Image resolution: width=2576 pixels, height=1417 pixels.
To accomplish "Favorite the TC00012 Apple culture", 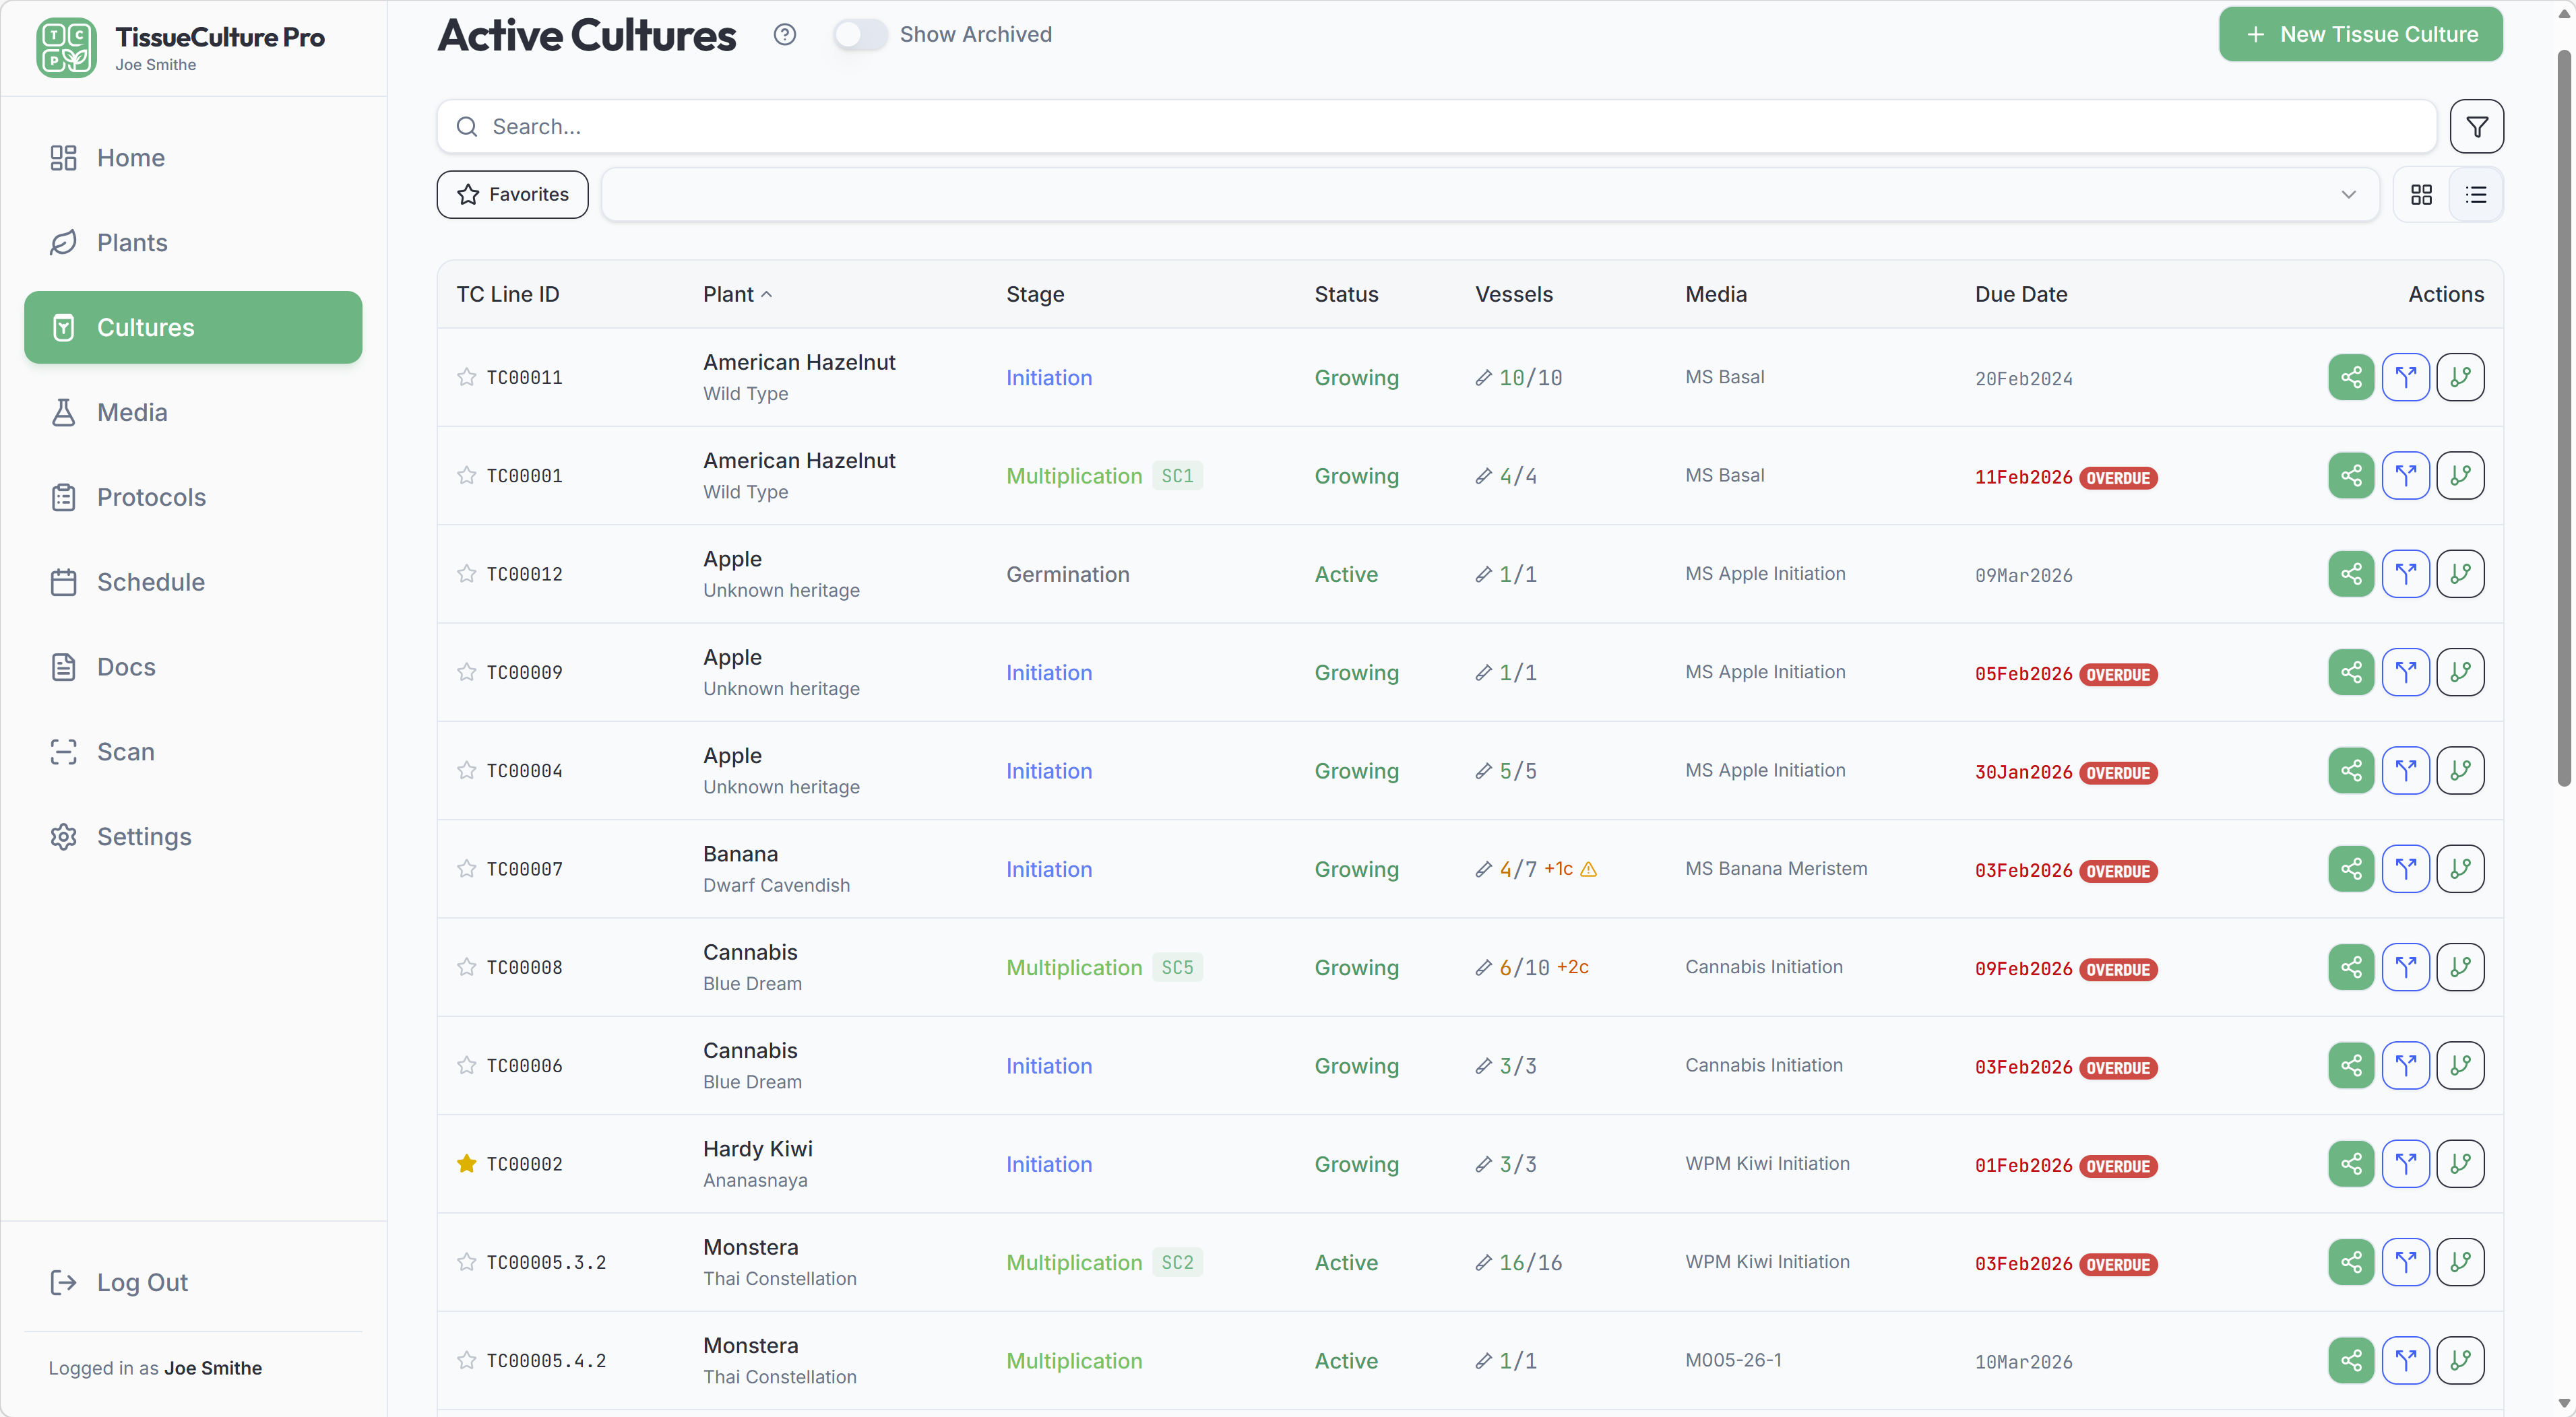I will [x=466, y=574].
